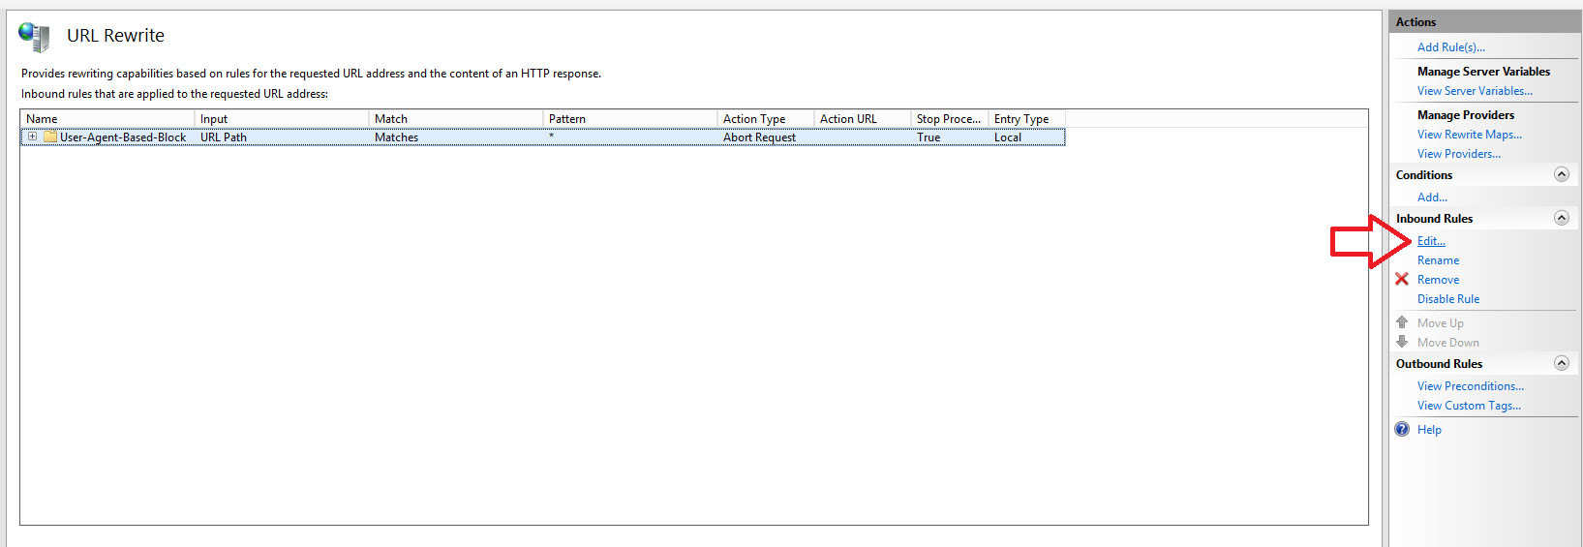Click the Move Down action text
This screenshot has height=547, width=1583.
pyautogui.click(x=1447, y=343)
